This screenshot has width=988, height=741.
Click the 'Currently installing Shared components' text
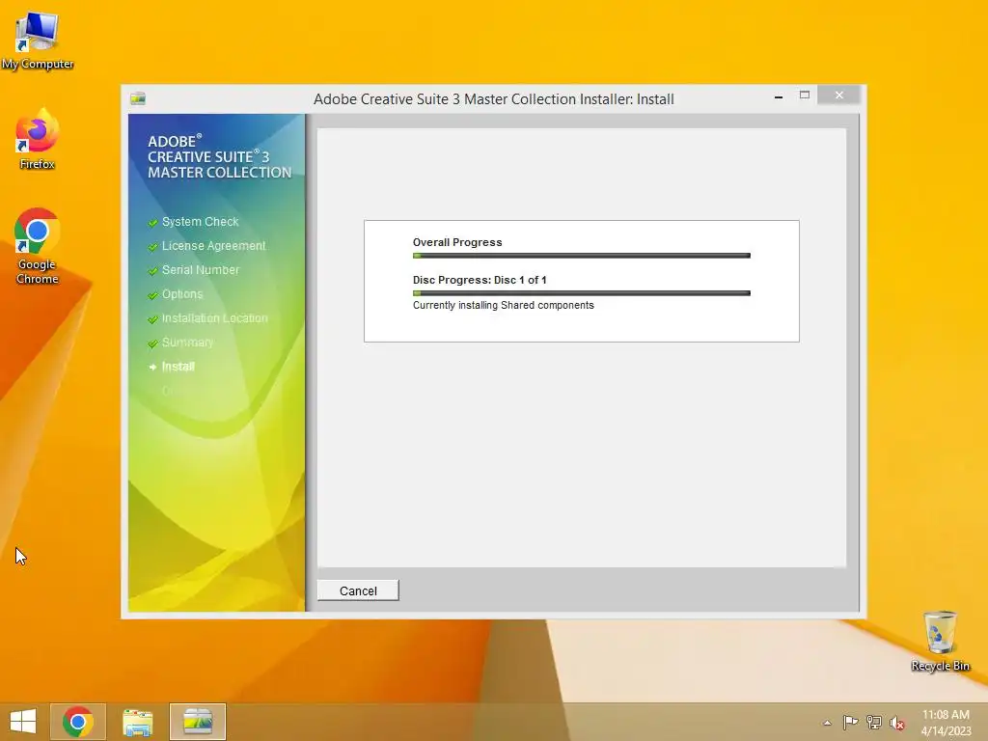click(x=503, y=305)
